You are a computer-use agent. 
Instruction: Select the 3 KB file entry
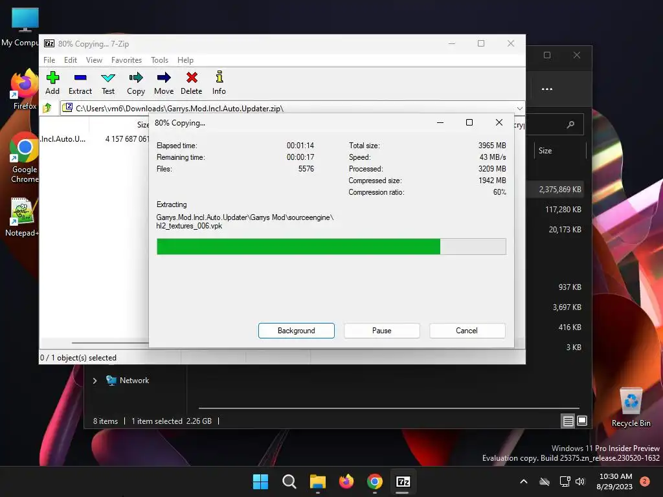[x=574, y=348]
